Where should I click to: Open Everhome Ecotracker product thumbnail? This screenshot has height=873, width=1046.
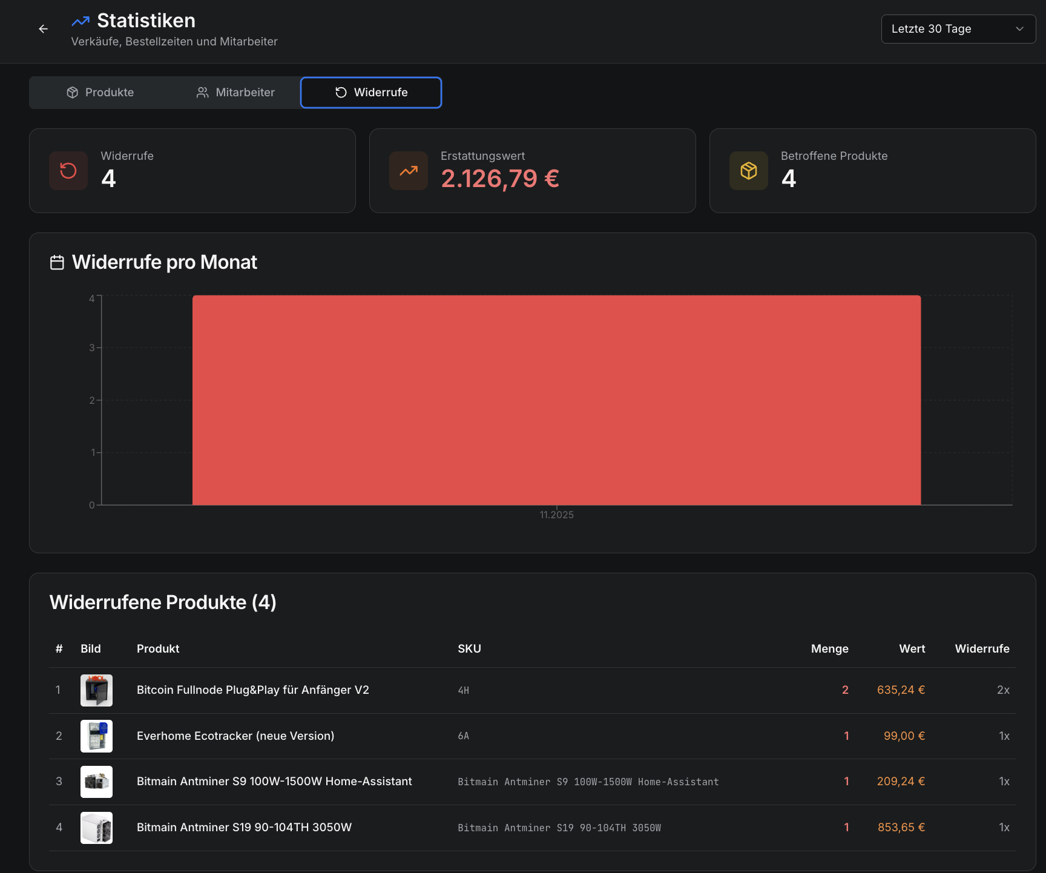pyautogui.click(x=96, y=736)
